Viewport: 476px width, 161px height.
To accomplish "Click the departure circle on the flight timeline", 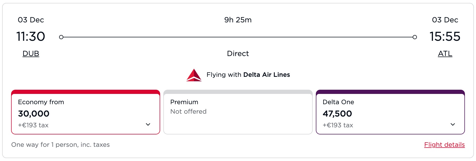I will point(61,37).
